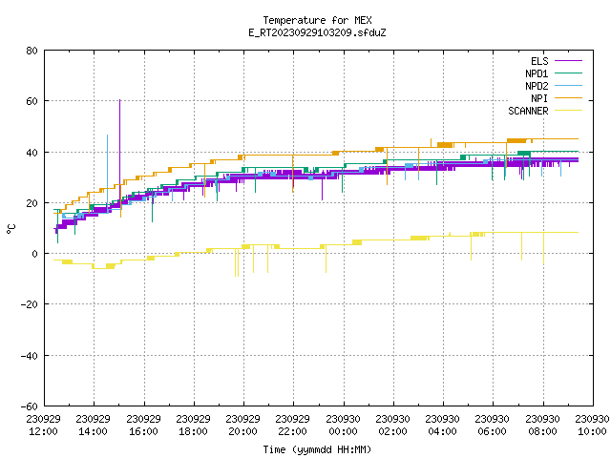
Task: Select the NPI legend label
Action: [539, 98]
